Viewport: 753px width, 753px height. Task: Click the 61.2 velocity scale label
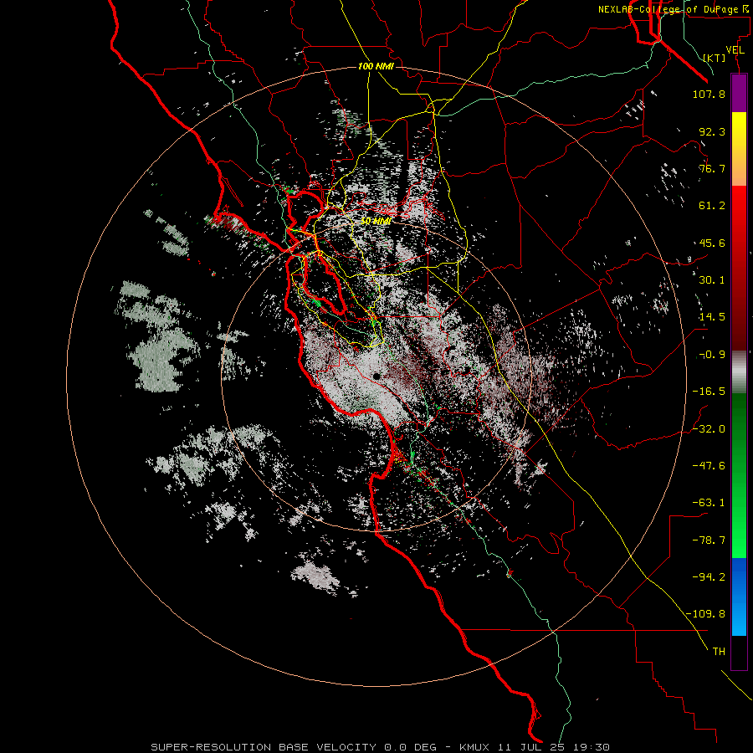click(x=712, y=206)
